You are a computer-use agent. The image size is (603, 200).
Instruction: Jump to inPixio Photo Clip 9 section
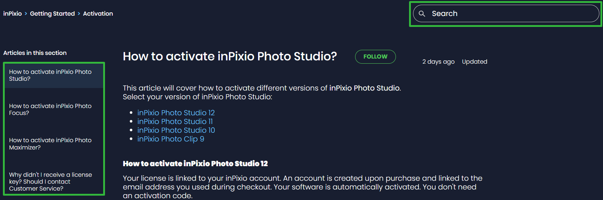[x=171, y=139]
